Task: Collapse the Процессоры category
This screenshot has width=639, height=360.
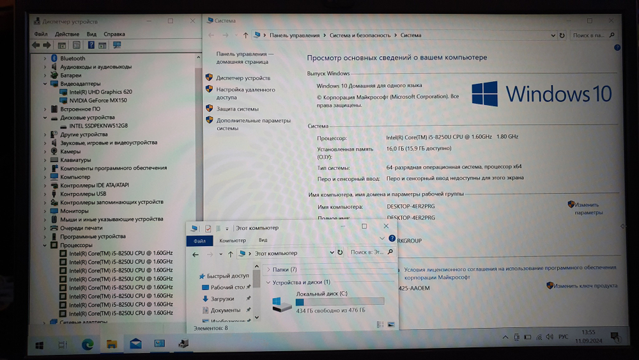Action: pos(45,245)
